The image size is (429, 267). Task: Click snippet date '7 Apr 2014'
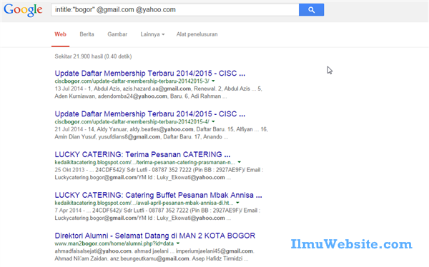pyautogui.click(x=68, y=211)
